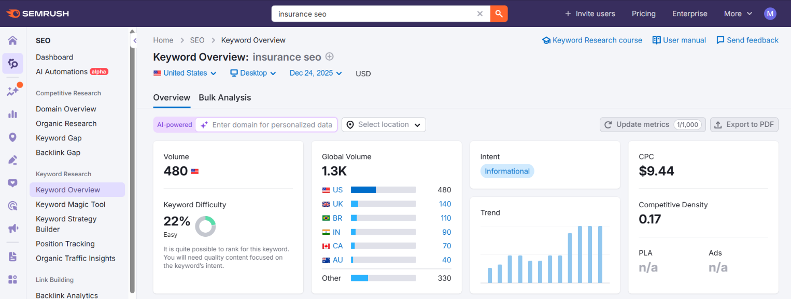Click the Home icon in left rail

coord(12,40)
